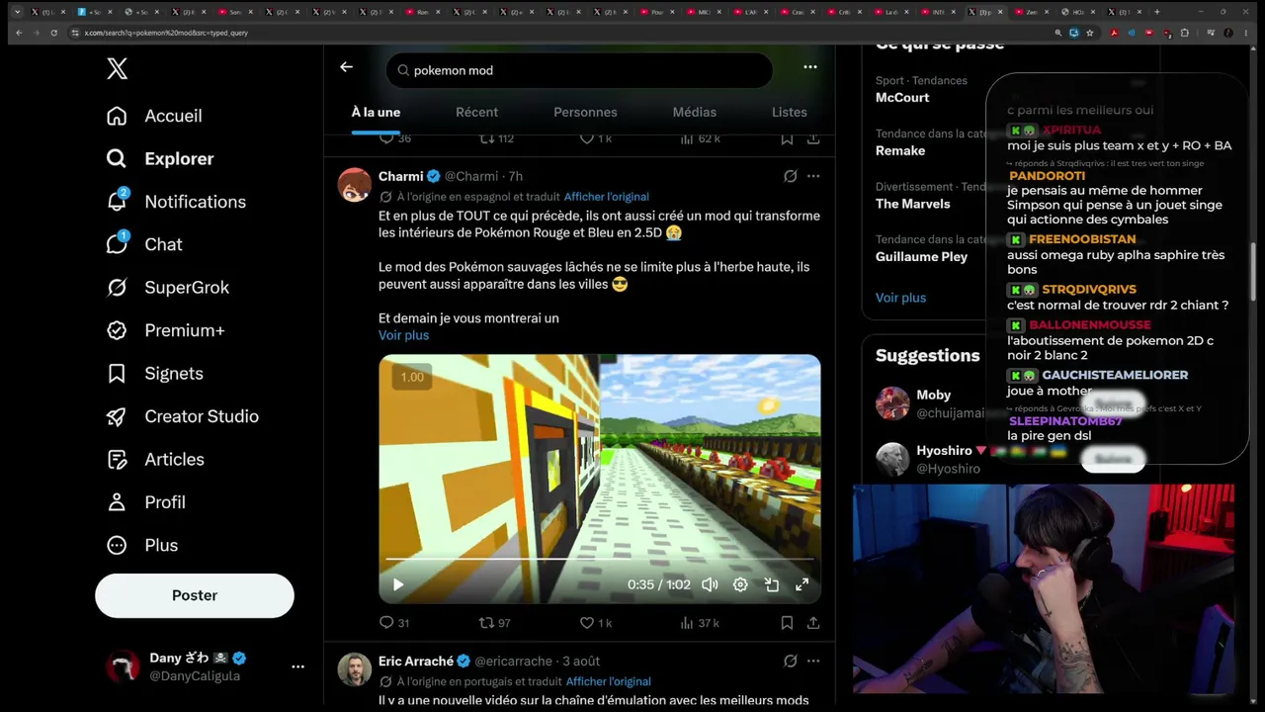Open the Dany account switcher menu
The width and height of the screenshot is (1265, 712).
click(x=207, y=667)
